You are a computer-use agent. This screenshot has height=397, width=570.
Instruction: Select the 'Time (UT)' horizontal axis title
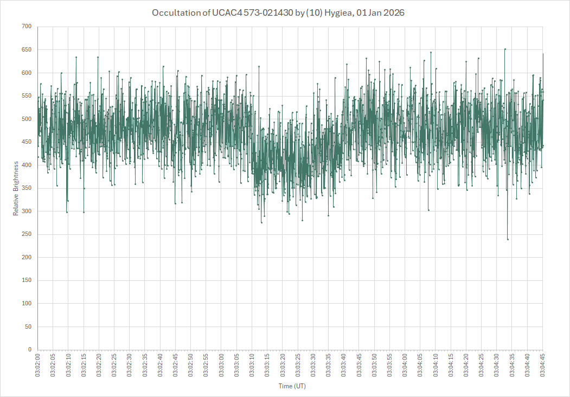[292, 386]
